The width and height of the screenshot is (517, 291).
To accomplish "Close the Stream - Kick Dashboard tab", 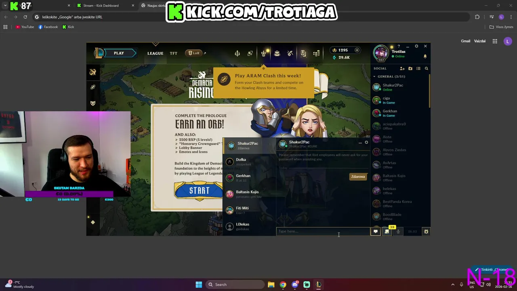I will click(x=133, y=6).
